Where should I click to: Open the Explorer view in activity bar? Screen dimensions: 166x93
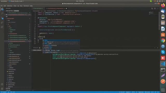click(2, 9)
